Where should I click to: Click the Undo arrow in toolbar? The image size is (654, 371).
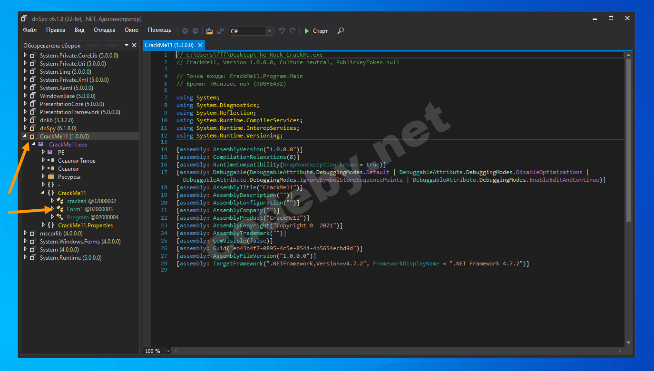[x=282, y=31]
